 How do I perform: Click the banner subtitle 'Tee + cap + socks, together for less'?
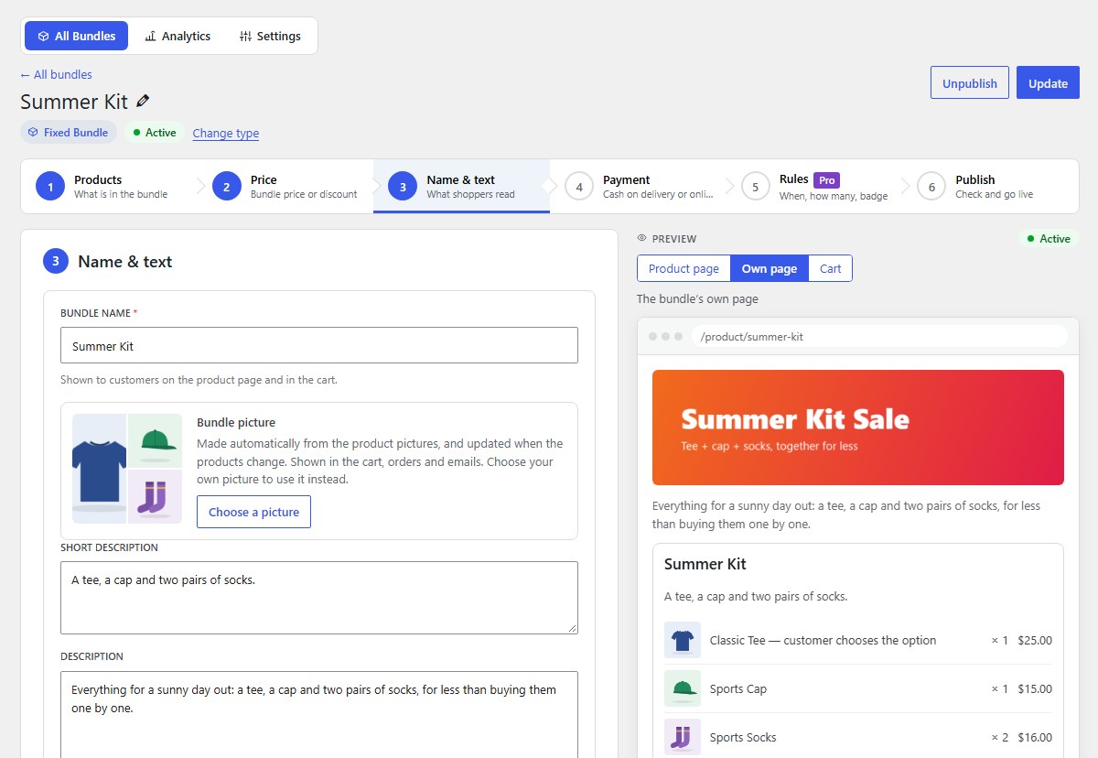[x=770, y=446]
